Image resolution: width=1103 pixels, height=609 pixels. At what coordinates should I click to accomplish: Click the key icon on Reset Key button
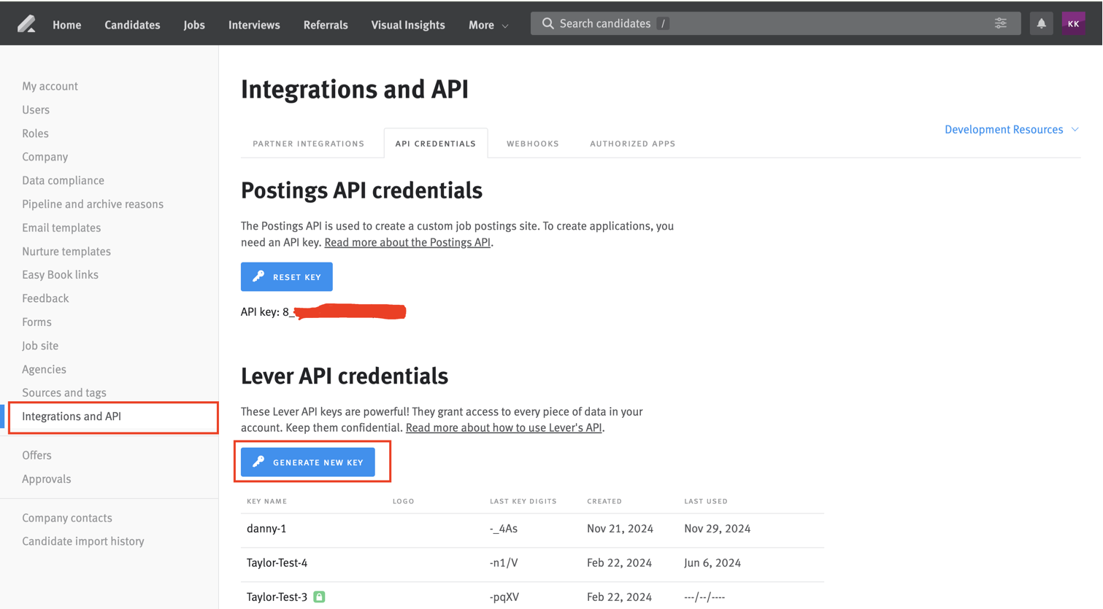point(258,276)
